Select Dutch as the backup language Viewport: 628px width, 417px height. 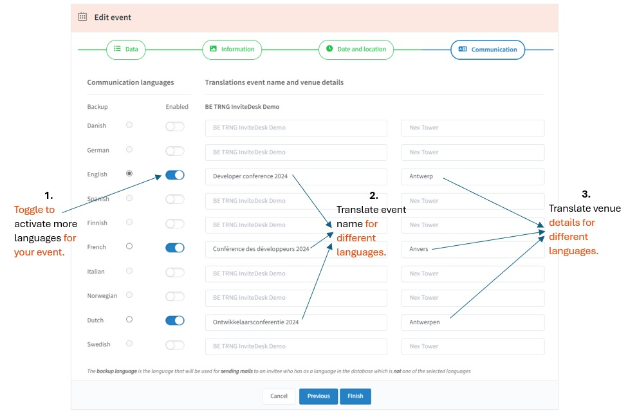pyautogui.click(x=129, y=319)
